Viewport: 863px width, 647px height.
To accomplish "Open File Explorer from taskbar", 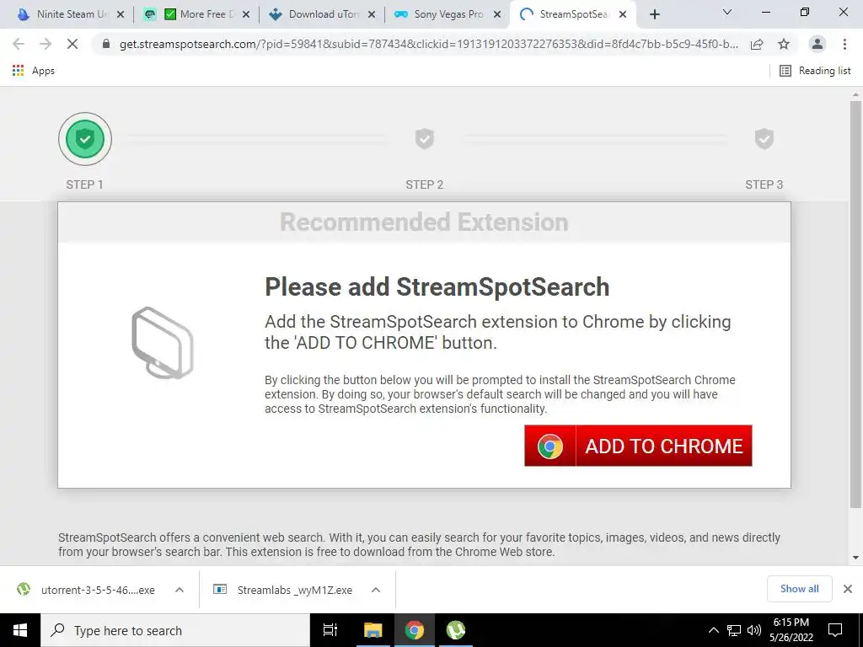I will pos(373,630).
